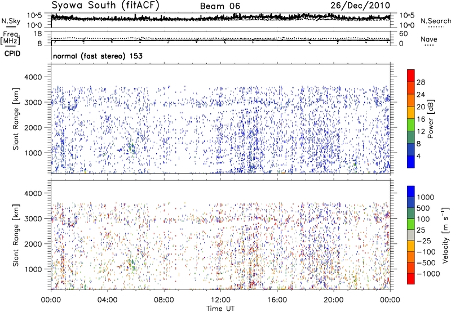Click the '28' Power colorbar value
The image size is (451, 312).
[x=421, y=82]
